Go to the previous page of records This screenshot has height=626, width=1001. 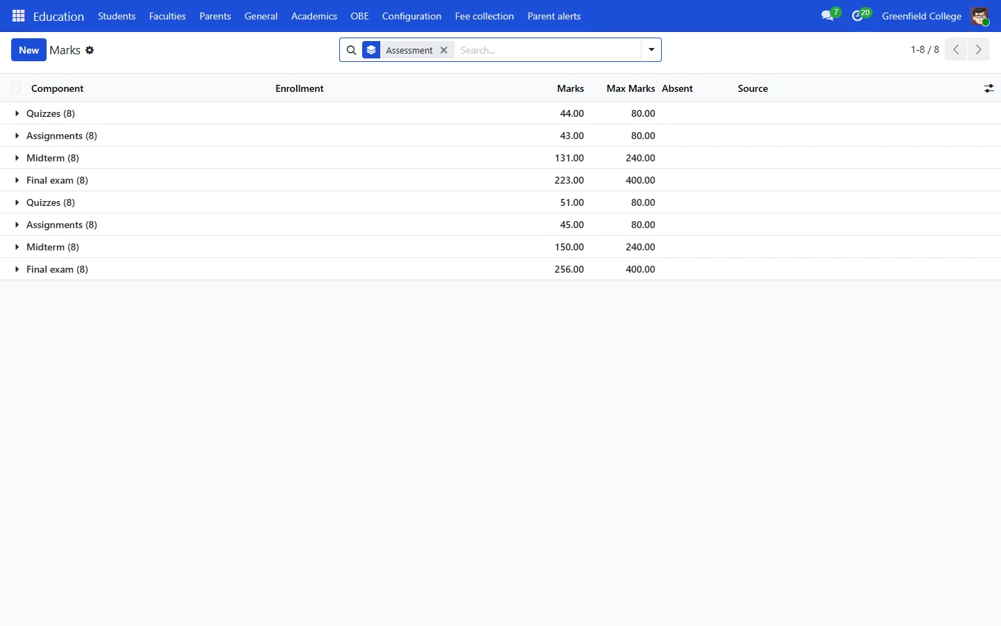[956, 49]
